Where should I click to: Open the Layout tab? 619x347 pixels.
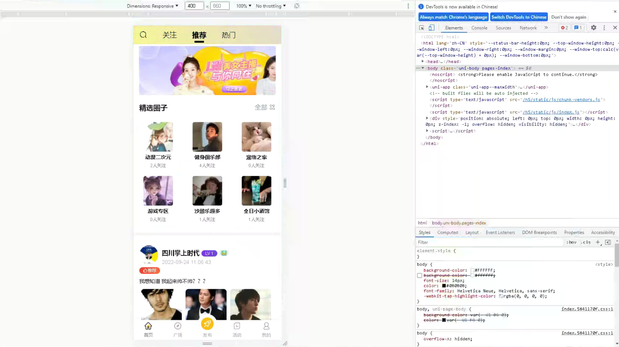click(x=472, y=232)
